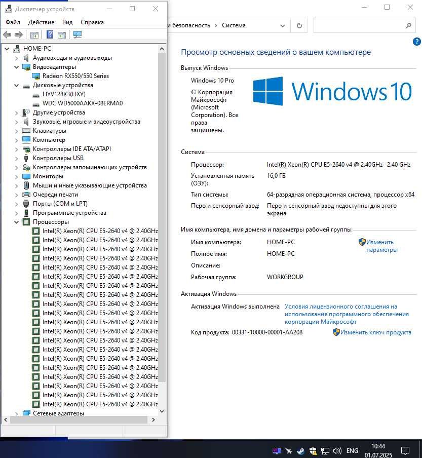422x458 pixels.
Task: Click the blue Help icon in System window
Action: tap(417, 42)
